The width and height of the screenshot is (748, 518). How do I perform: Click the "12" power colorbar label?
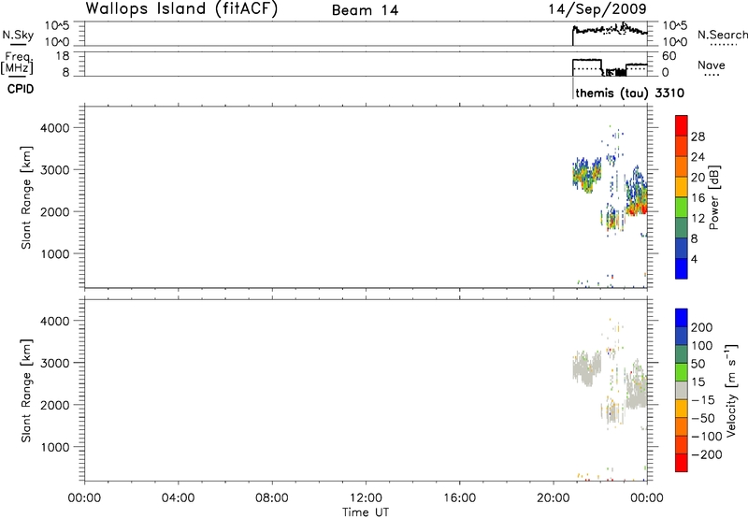click(698, 219)
